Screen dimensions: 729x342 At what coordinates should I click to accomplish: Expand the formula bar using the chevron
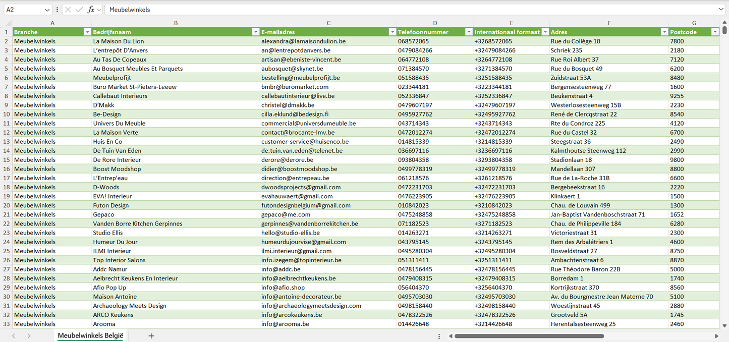(721, 10)
